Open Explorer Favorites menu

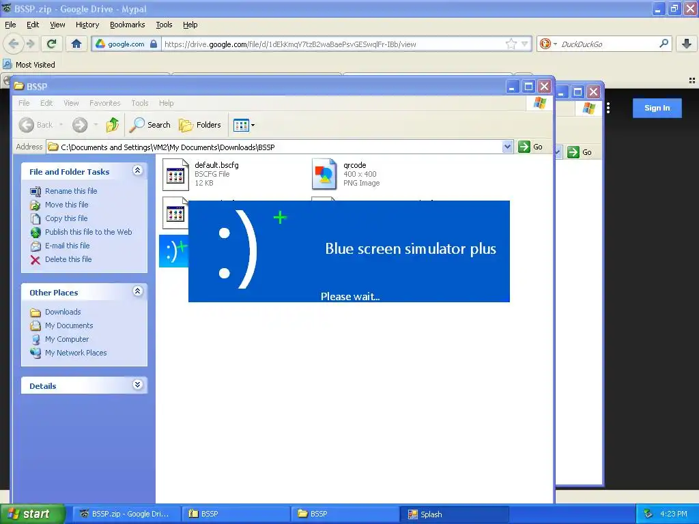[x=104, y=103]
